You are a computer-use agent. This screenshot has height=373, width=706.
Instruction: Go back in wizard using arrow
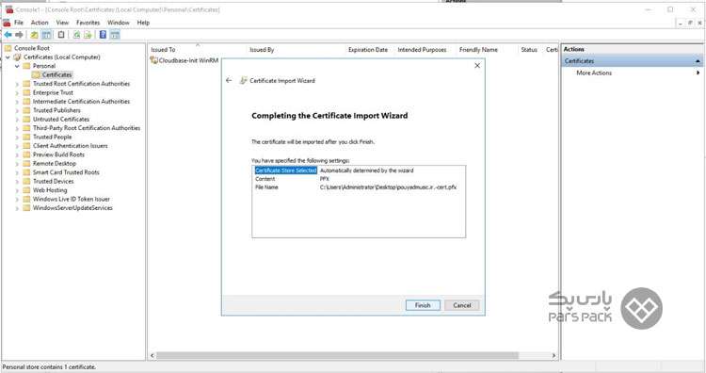click(x=229, y=81)
